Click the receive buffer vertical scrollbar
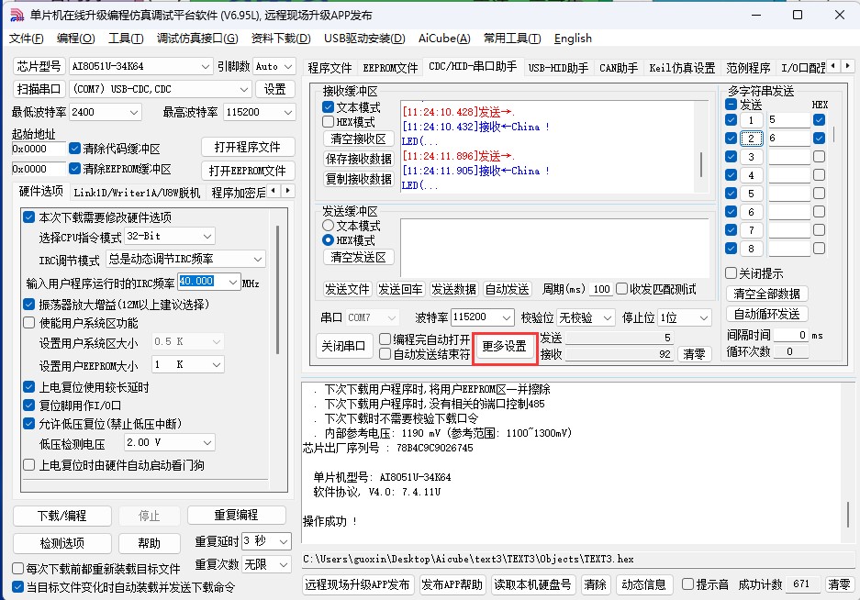The height and width of the screenshot is (600, 860). [x=701, y=147]
